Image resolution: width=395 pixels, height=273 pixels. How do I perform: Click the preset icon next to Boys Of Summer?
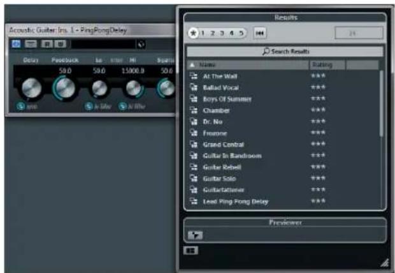tap(194, 99)
